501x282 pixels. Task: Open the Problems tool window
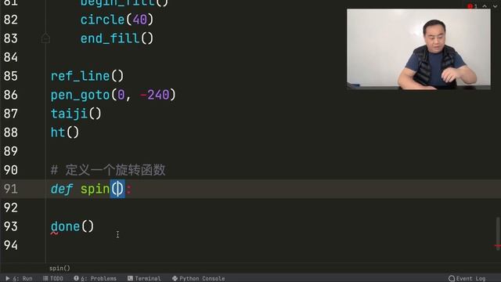[95, 278]
